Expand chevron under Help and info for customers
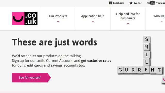The width and height of the screenshot is (165, 93). [128, 24]
